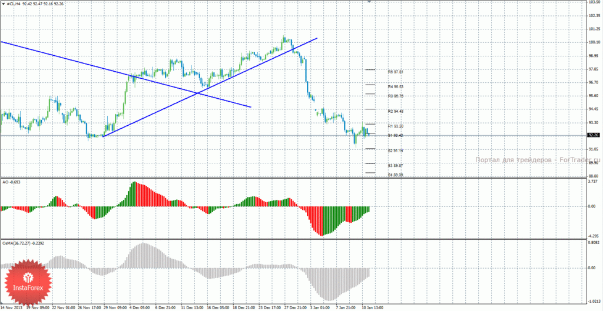Select the 4 Dec 05:00 date marker
Screen dimensions: 603x311
click(138, 307)
